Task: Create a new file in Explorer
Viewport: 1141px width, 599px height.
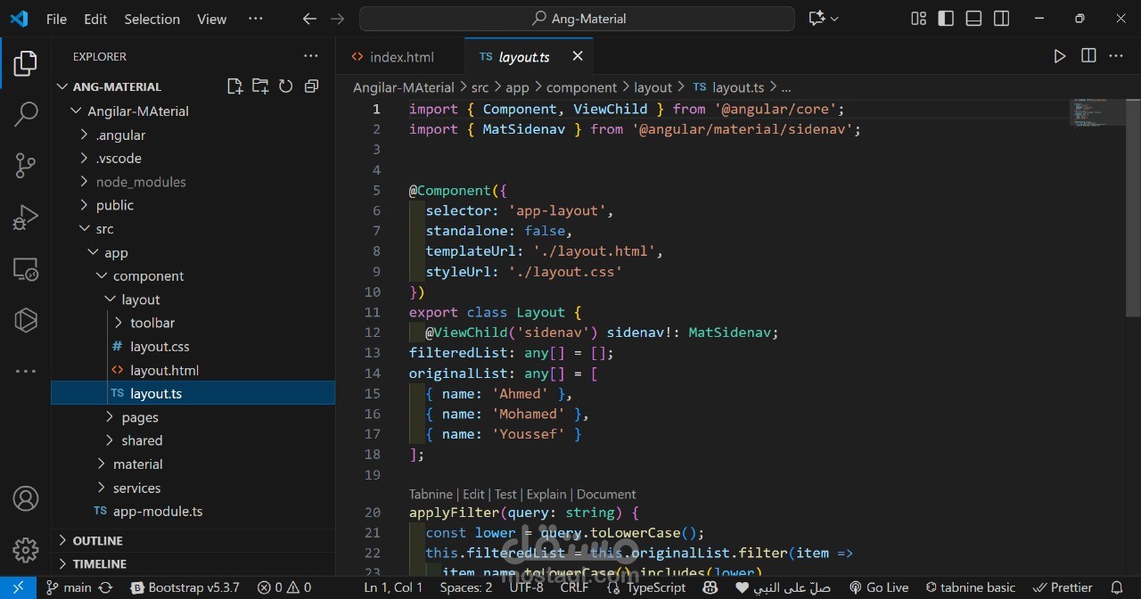Action: tap(234, 86)
